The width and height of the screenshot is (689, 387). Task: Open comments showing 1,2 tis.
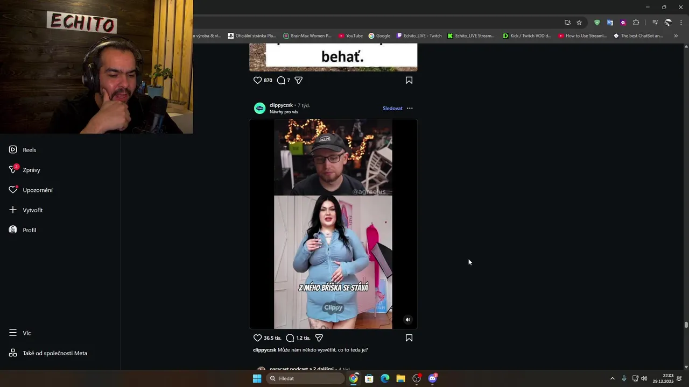click(290, 338)
